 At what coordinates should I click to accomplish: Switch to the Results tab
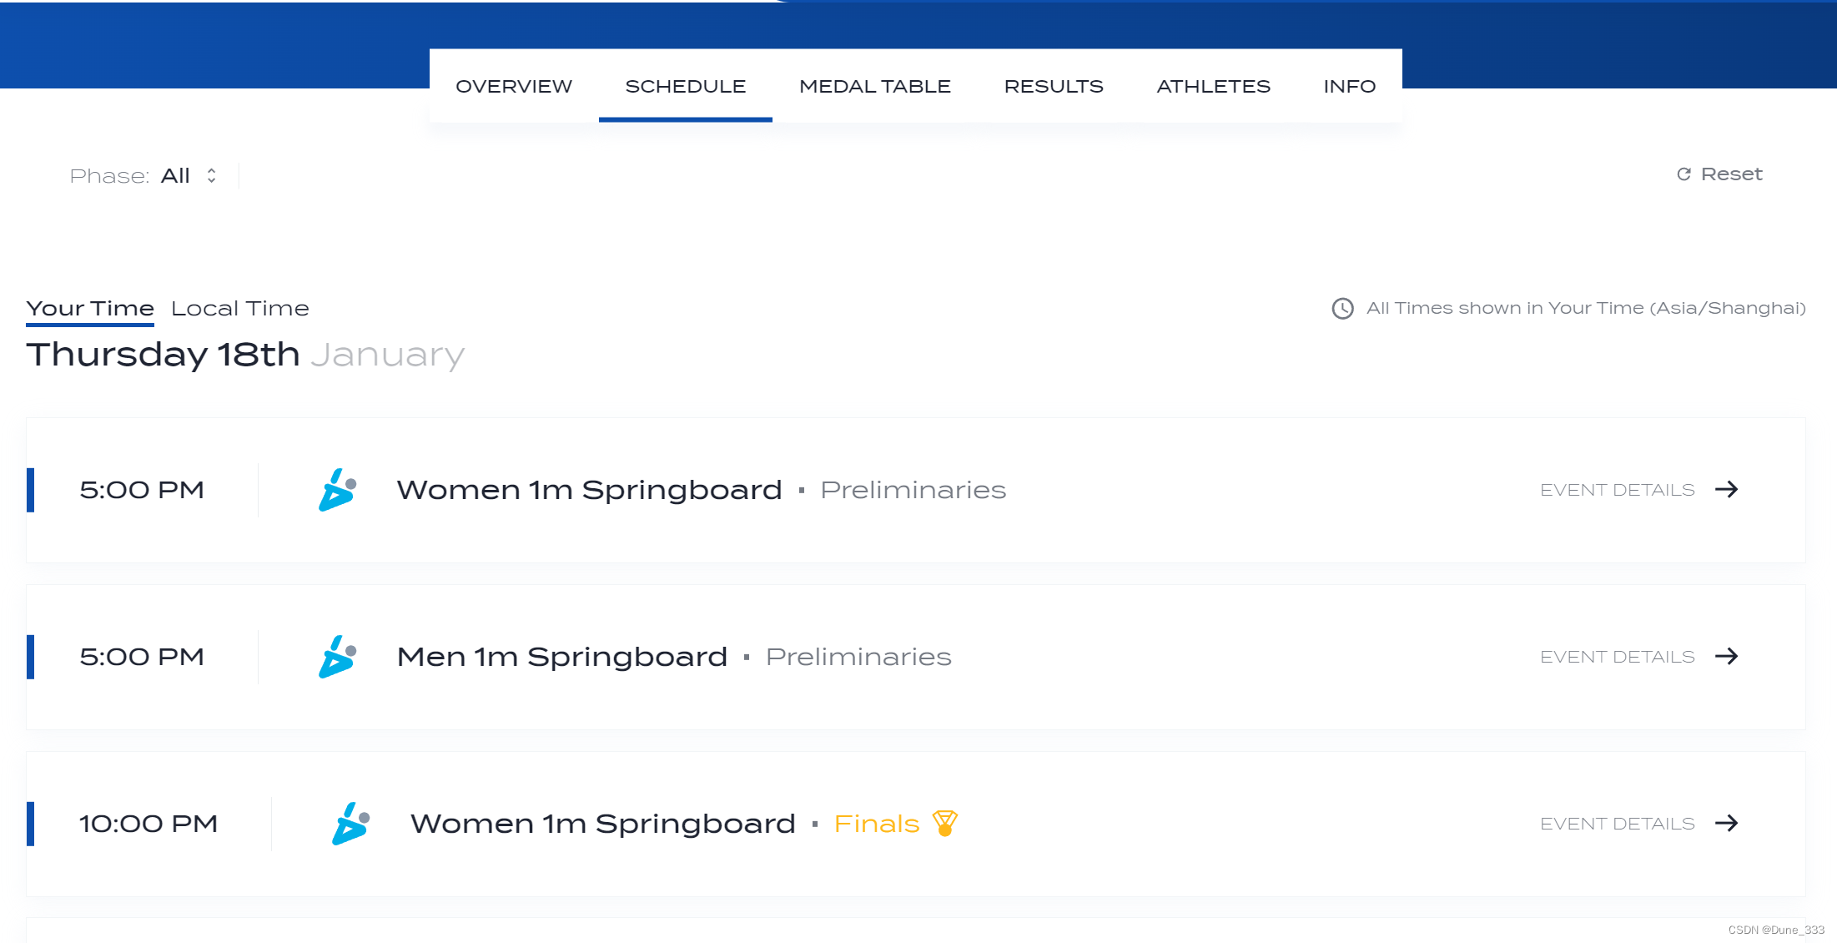coord(1053,87)
